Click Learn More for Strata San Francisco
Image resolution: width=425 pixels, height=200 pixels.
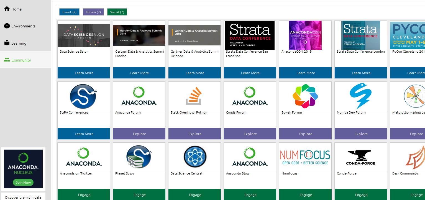click(250, 73)
